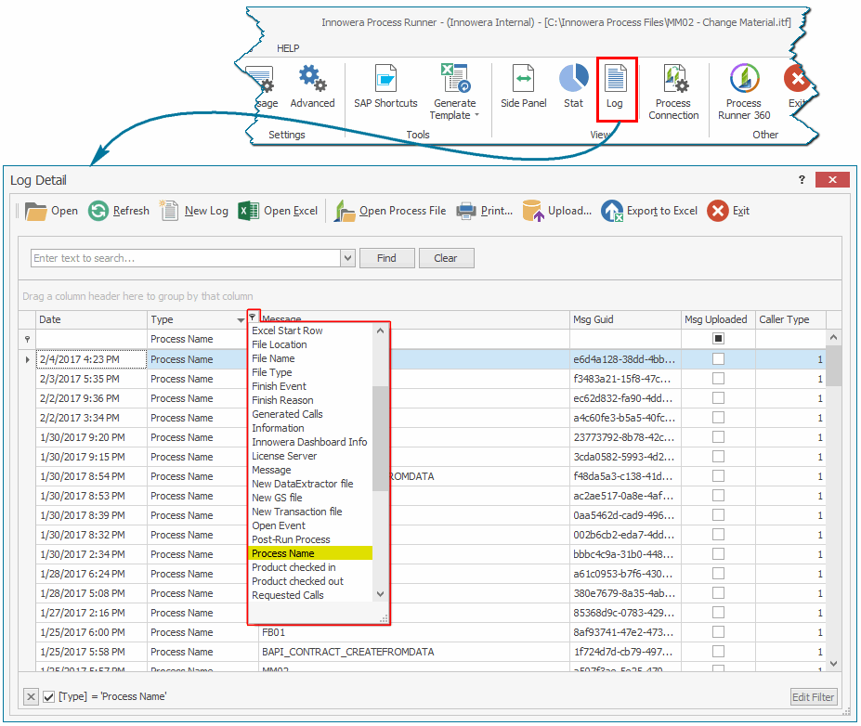Uncheck the filter checkbox at the bottom
The height and width of the screenshot is (726, 861).
click(x=48, y=696)
